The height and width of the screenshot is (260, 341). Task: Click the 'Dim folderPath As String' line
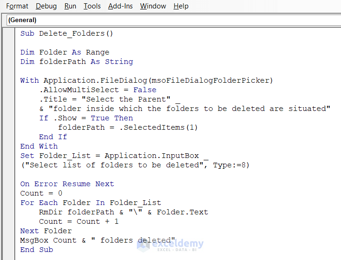point(76,62)
